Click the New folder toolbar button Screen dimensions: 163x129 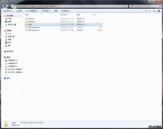pos(65,11)
